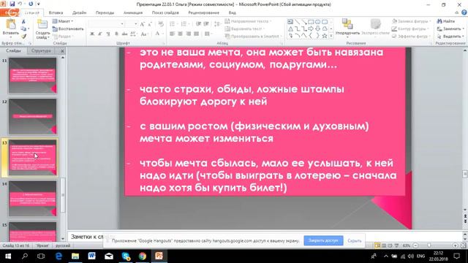Click the bulleted list icon
Viewport: 468px width, 263px height.
[x=173, y=24]
